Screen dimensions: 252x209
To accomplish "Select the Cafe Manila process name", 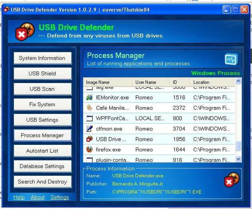I will click(113, 108).
